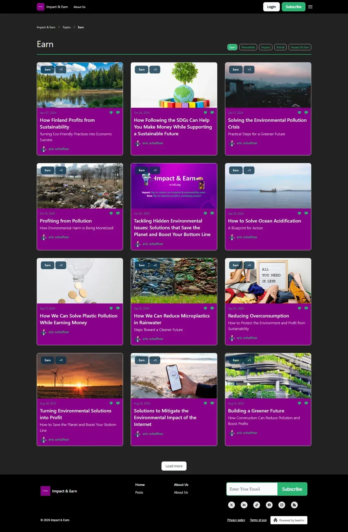Open comments on Internet Impact post
348x532 pixels.
click(212, 403)
